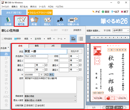Jump to first record button
The height and width of the screenshot is (110, 130).
coord(104,108)
